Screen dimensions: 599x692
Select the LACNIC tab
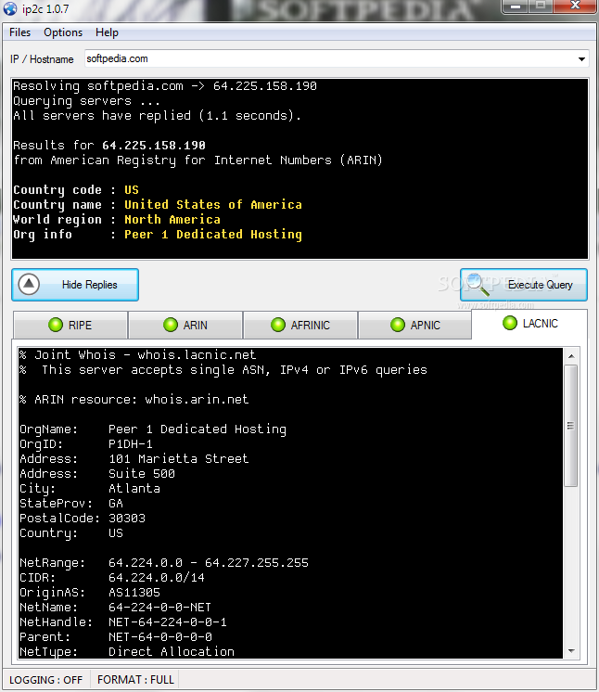pos(529,324)
